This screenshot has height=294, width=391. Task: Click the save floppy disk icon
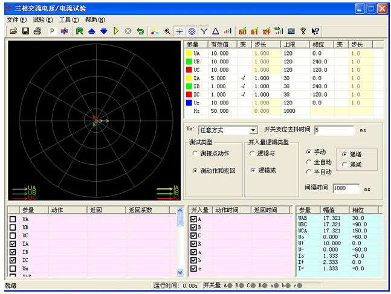click(25, 31)
